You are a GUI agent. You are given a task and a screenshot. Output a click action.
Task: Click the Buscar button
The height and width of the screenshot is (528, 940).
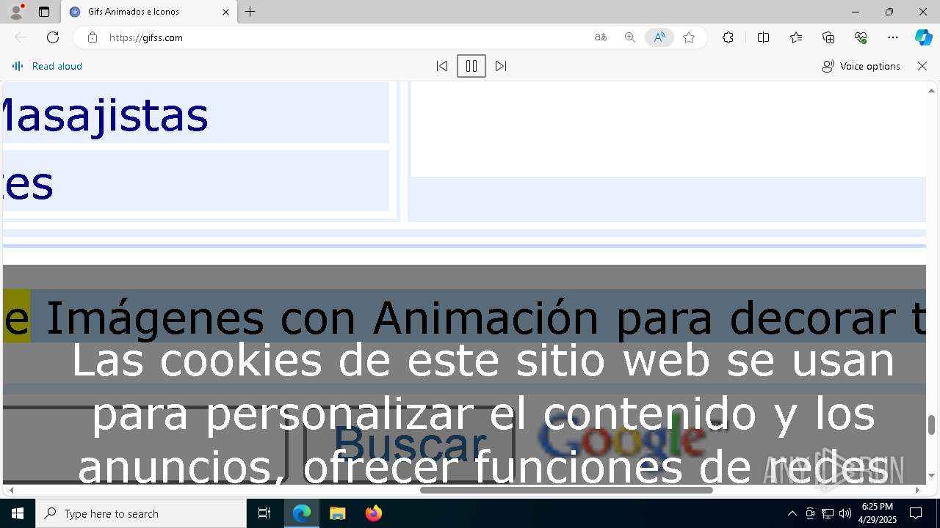pos(409,443)
